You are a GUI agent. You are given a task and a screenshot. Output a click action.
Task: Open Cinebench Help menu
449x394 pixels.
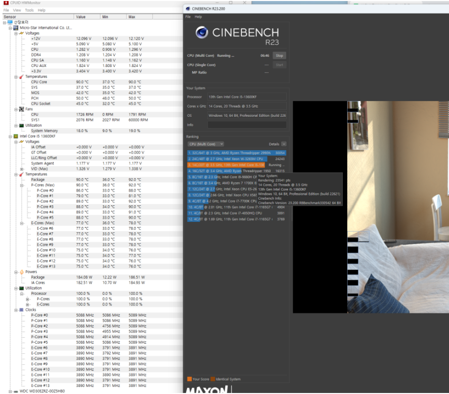[x=198, y=17]
